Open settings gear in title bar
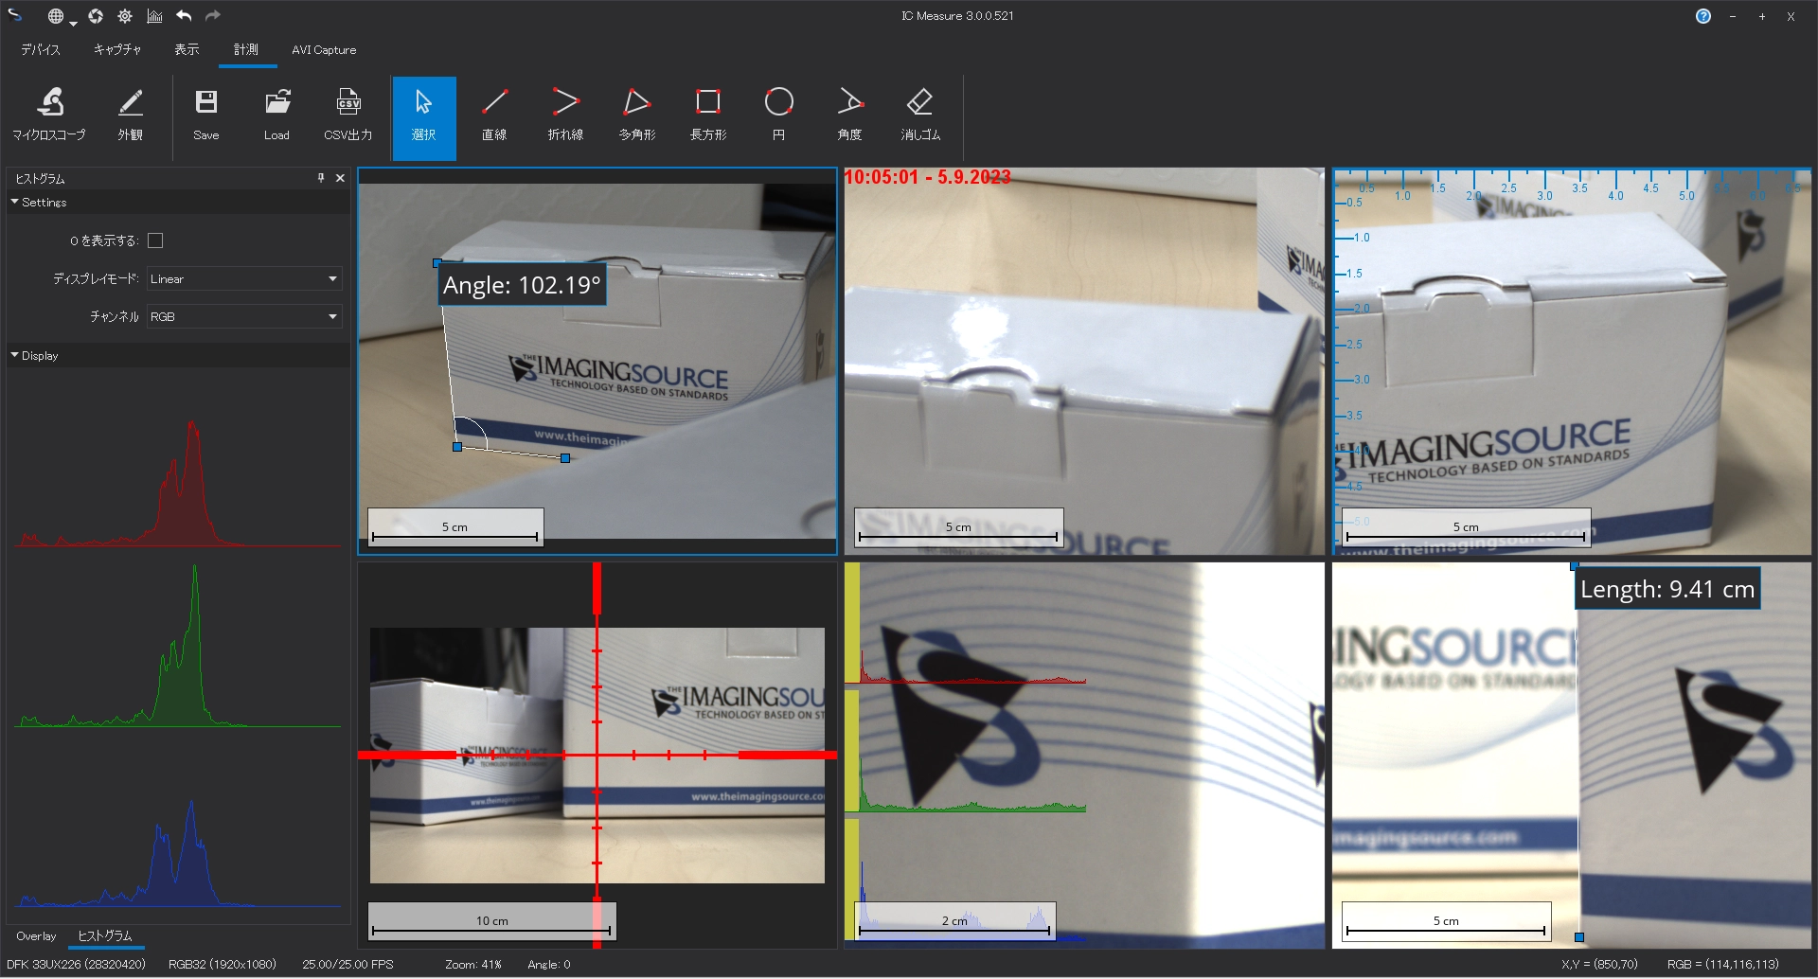The width and height of the screenshot is (1818, 979). click(125, 16)
